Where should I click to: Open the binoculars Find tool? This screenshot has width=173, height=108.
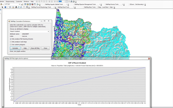16,7
